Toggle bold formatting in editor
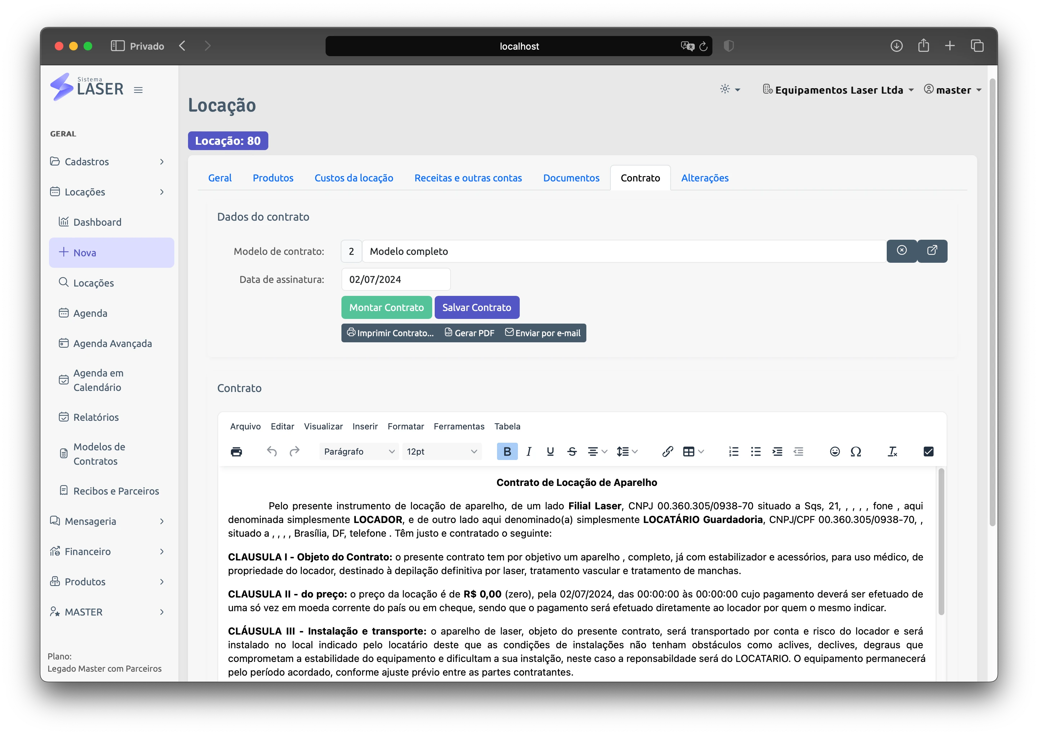 pos(507,451)
